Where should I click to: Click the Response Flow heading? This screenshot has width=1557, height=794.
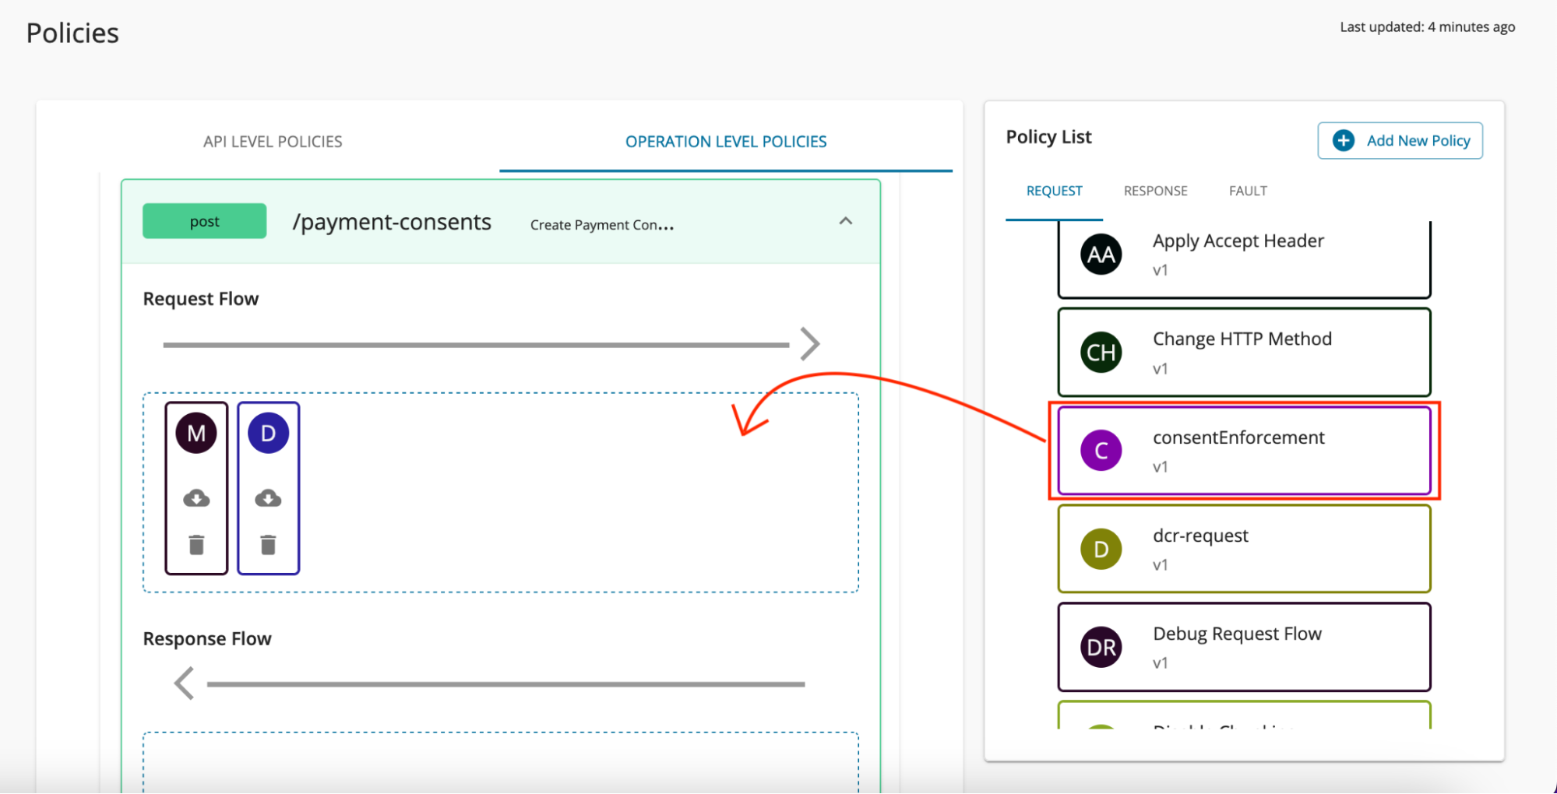point(207,638)
